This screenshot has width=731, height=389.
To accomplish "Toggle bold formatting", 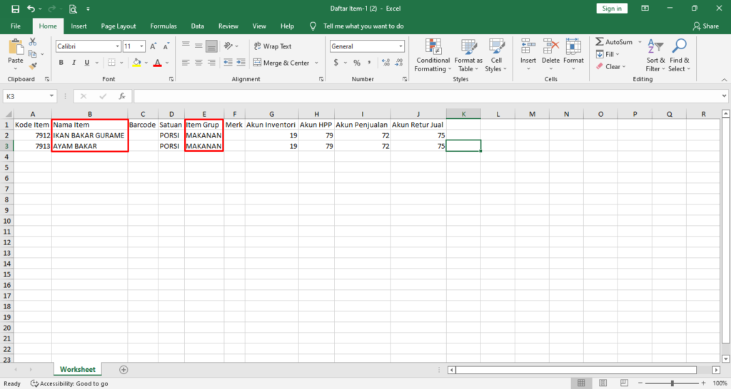I will pos(61,63).
